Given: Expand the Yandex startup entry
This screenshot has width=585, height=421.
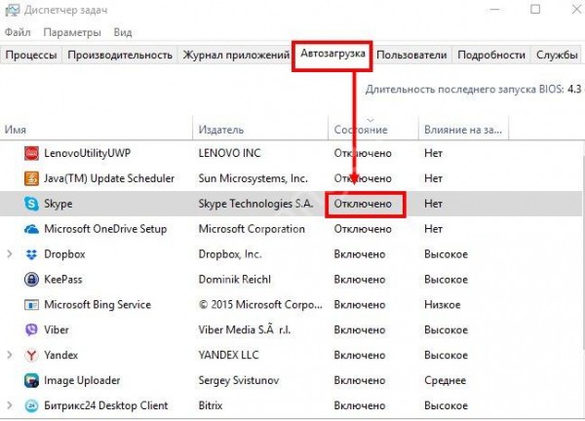Looking at the screenshot, I should click(10, 355).
